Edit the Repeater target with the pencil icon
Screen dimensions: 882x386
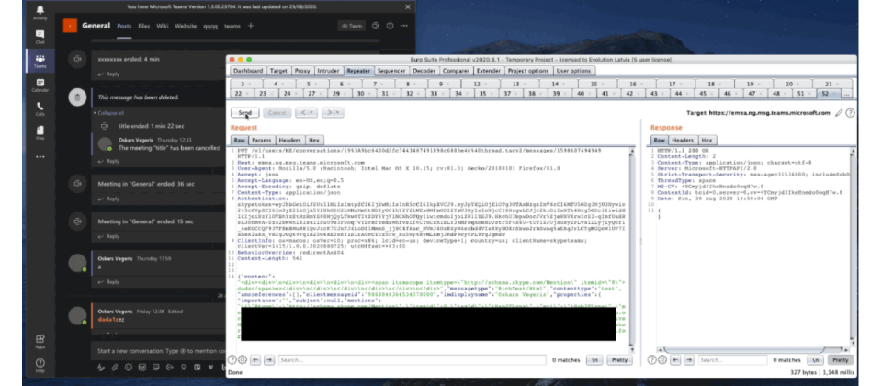[839, 112]
